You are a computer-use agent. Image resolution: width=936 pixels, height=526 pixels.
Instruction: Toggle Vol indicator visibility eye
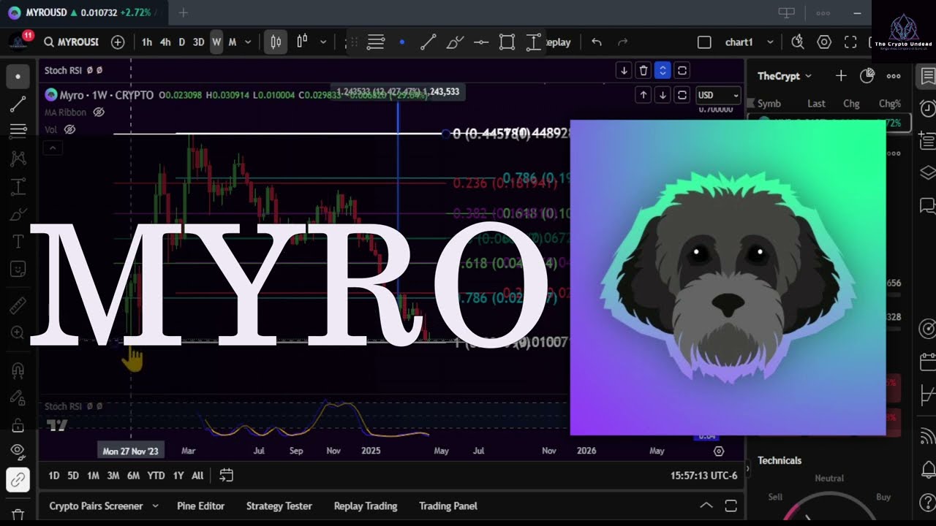point(69,129)
